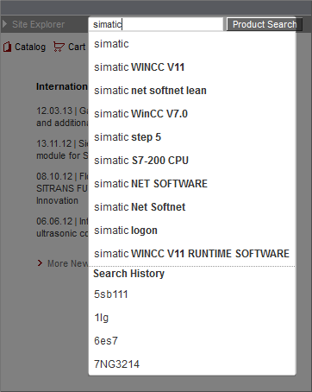Screen dimensions: 312x392
Task: Select suggestion simatic WinCC V7.0
Action: coord(192,114)
